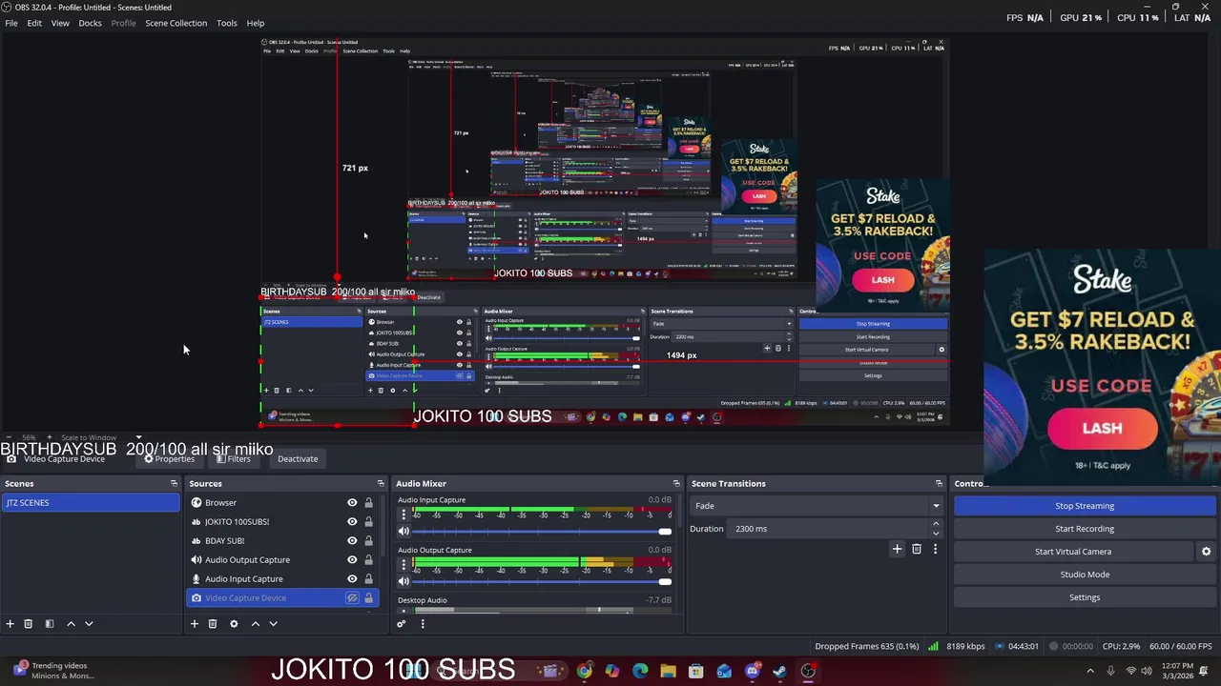This screenshot has height=686, width=1221.
Task: Open the Scene Collection menu
Action: (176, 23)
